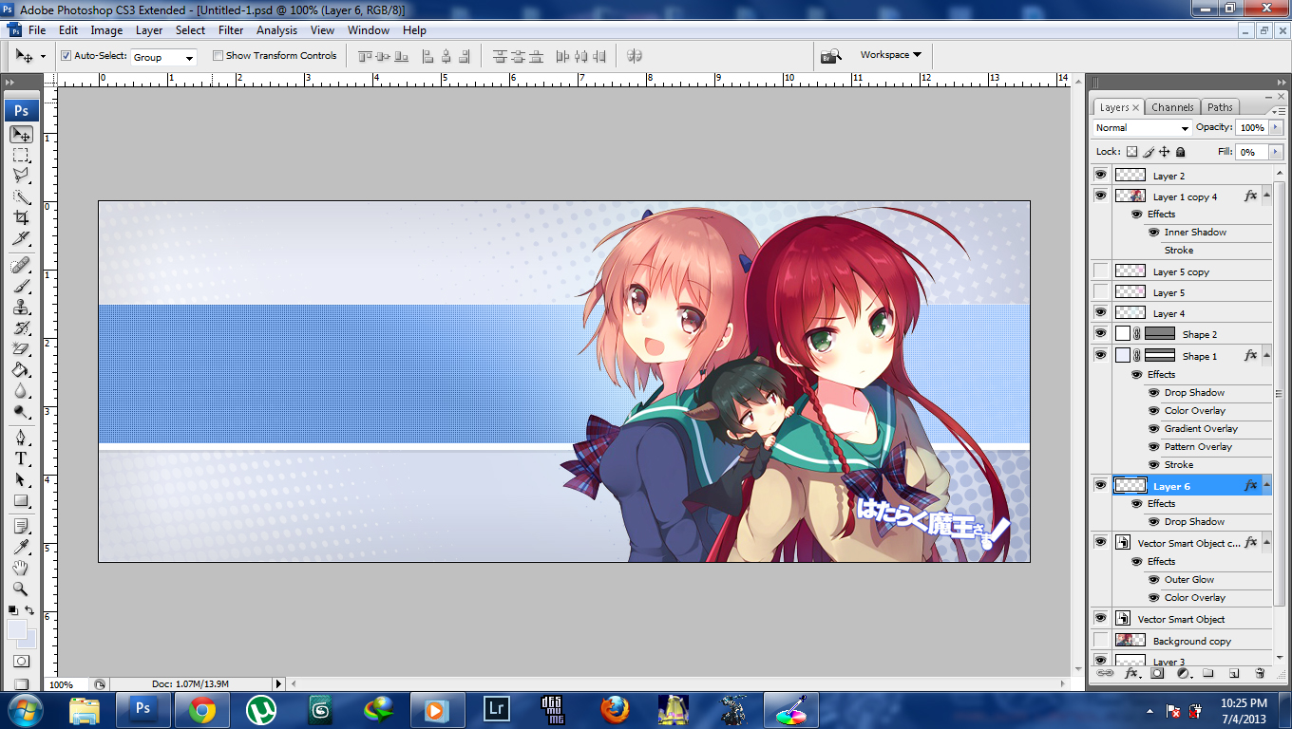
Task: Select the Slice tool
Action: pyautogui.click(x=21, y=238)
